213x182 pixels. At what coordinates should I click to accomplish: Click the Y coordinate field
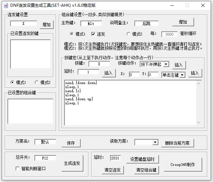[x=153, y=75]
